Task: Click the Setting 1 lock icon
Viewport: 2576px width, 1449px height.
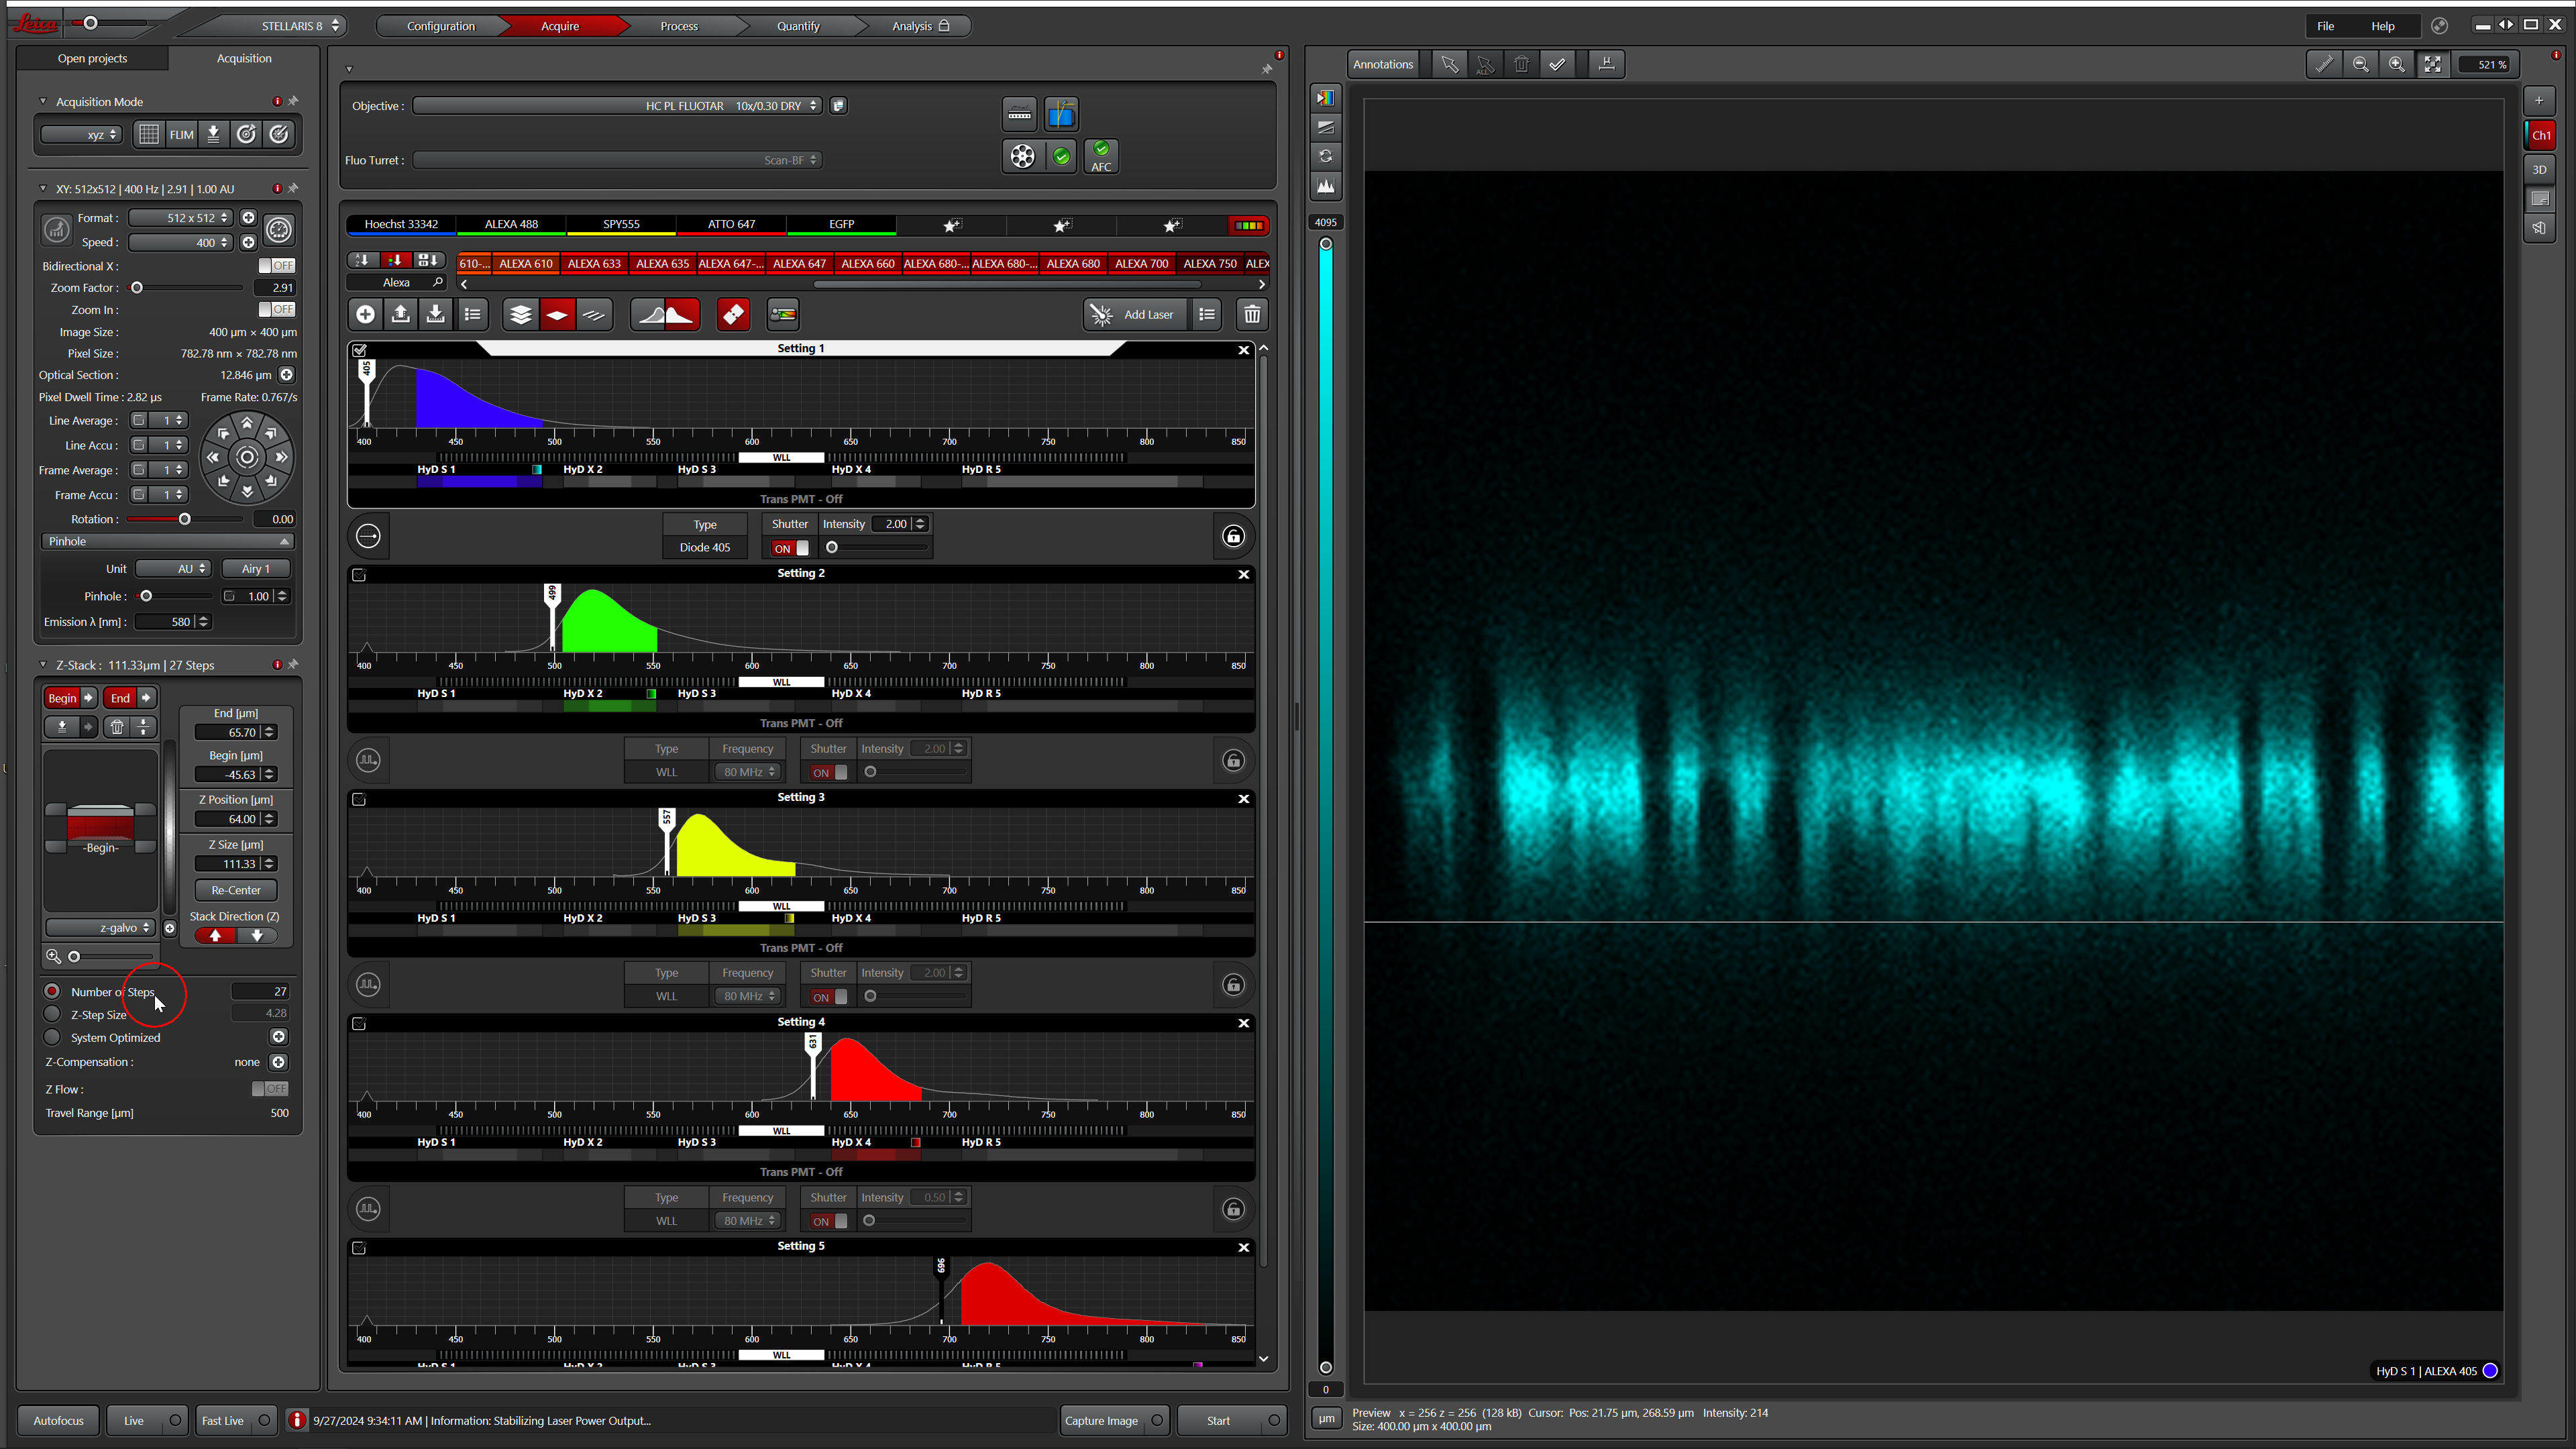Action: pos(1233,536)
